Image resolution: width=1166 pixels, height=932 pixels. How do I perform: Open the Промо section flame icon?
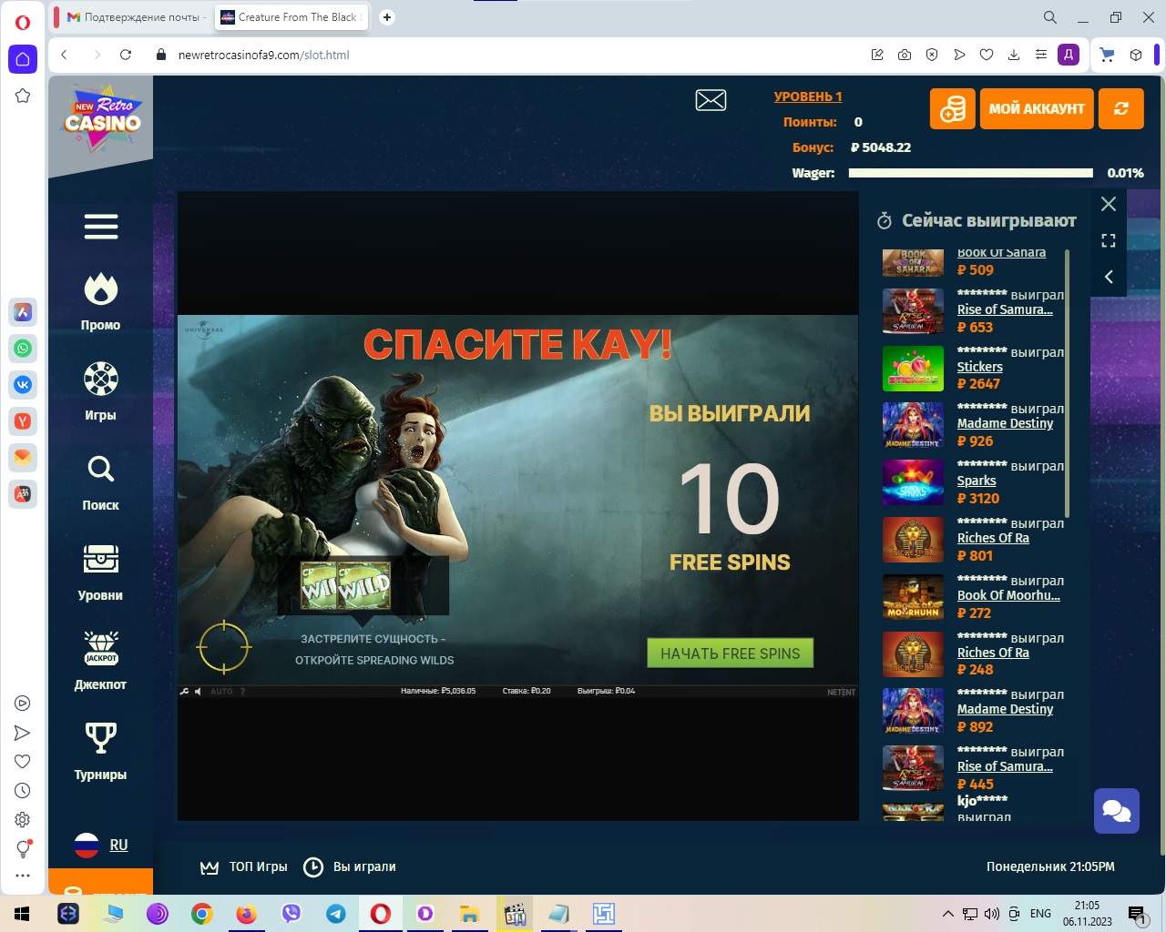point(101,289)
